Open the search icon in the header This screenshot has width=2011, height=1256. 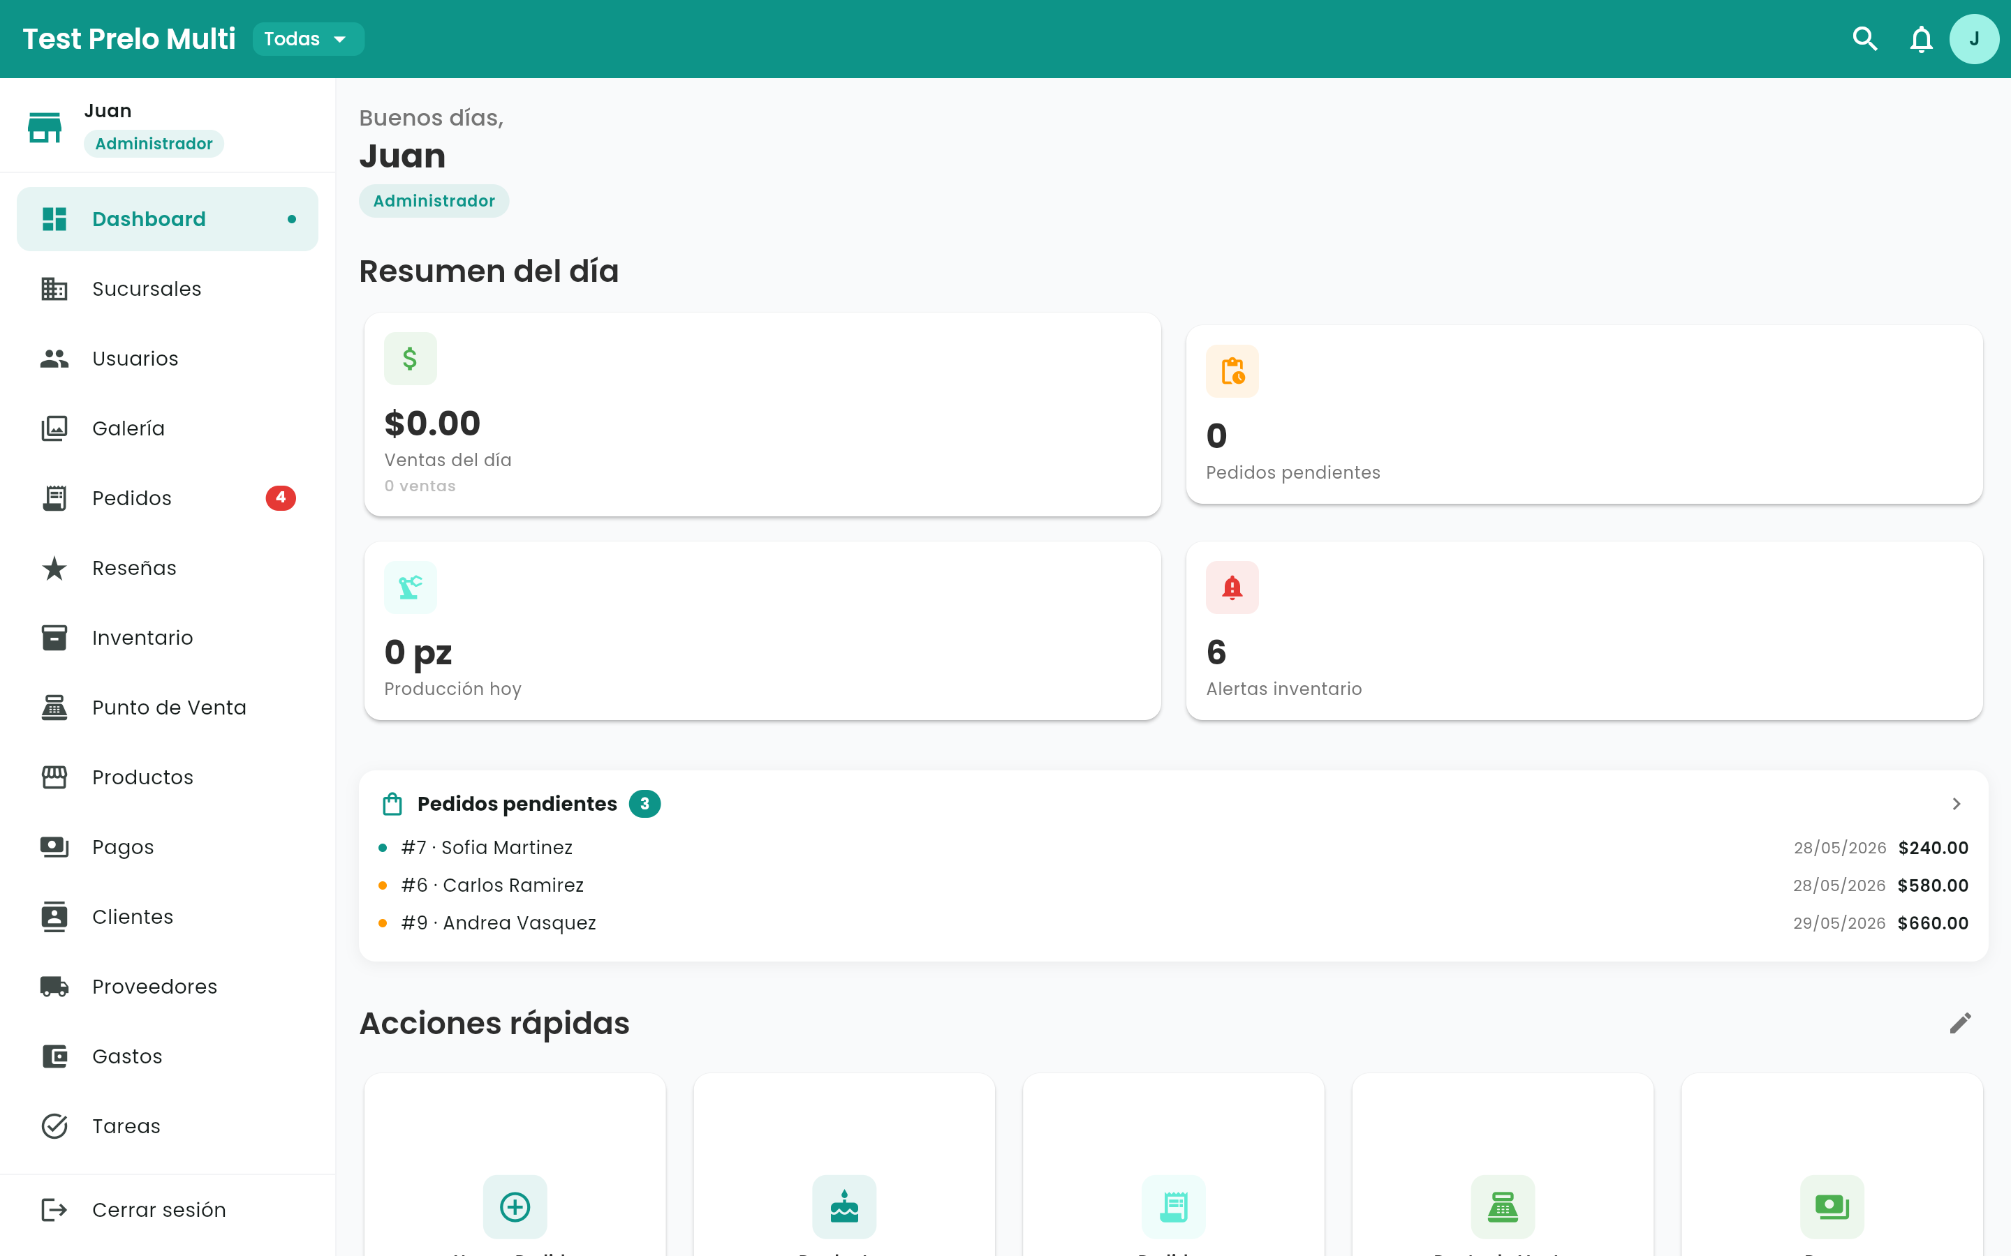[1865, 39]
